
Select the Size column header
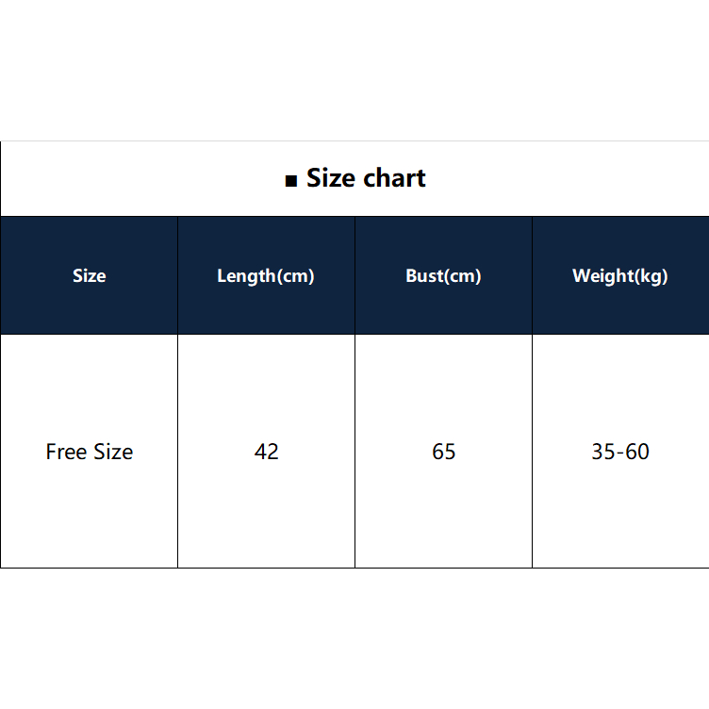pyautogui.click(x=89, y=276)
